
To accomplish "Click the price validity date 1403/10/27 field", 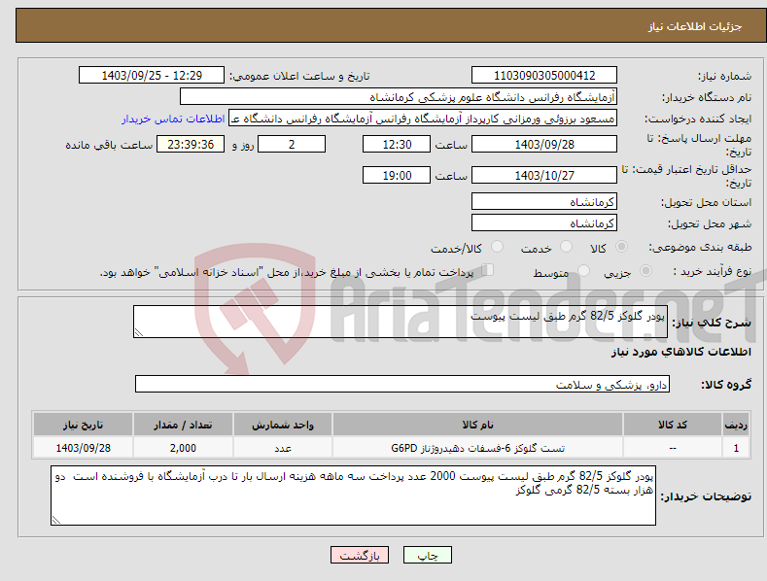I will click(544, 175).
